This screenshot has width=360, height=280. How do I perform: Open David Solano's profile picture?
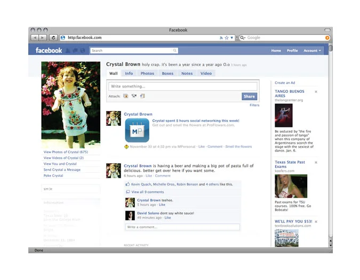130,215
